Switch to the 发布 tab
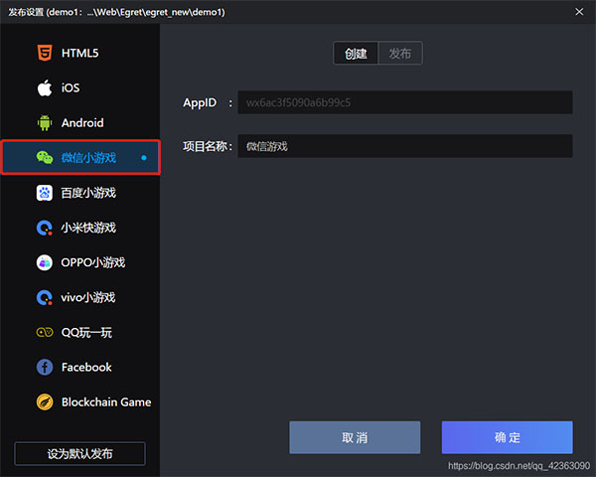596x477 pixels. point(400,54)
